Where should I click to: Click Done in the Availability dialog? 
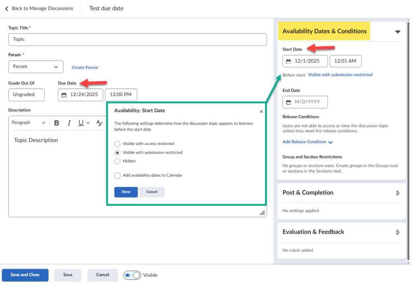(126, 192)
